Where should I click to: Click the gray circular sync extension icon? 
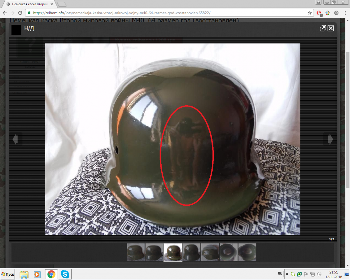point(336,13)
